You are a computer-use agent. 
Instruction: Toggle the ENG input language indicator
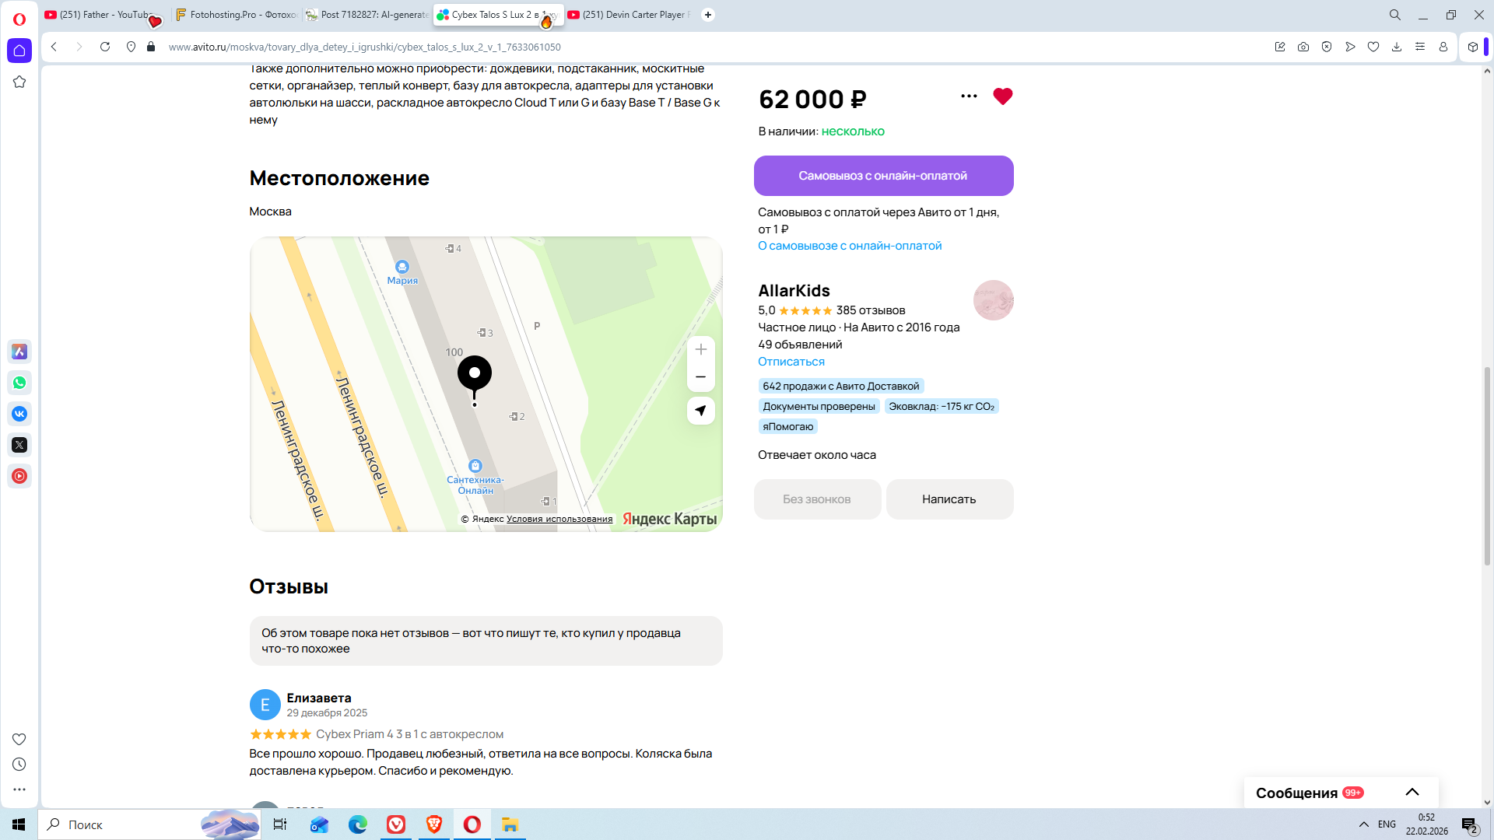1387,824
